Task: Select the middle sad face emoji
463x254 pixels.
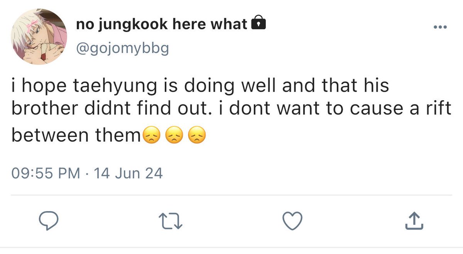Action: 174,136
